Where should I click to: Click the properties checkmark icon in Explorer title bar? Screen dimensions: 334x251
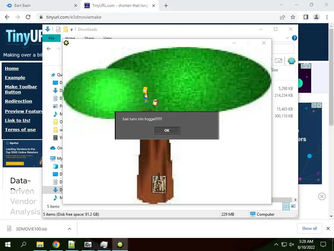click(x=58, y=29)
